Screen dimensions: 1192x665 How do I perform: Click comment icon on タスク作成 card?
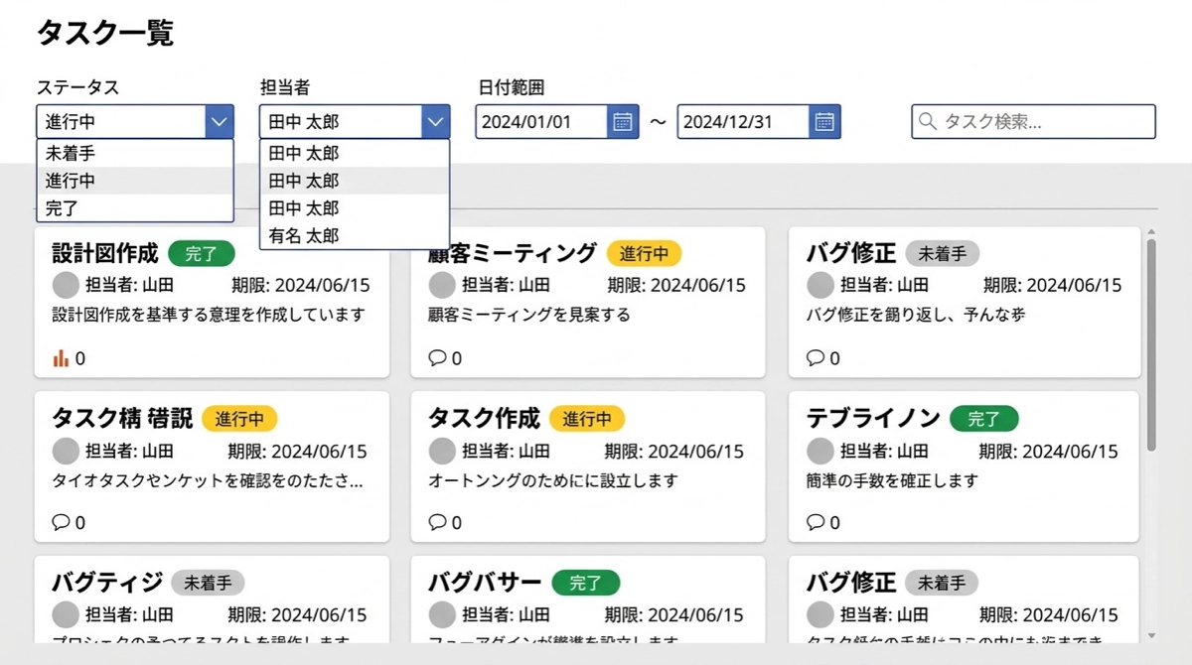pos(437,522)
